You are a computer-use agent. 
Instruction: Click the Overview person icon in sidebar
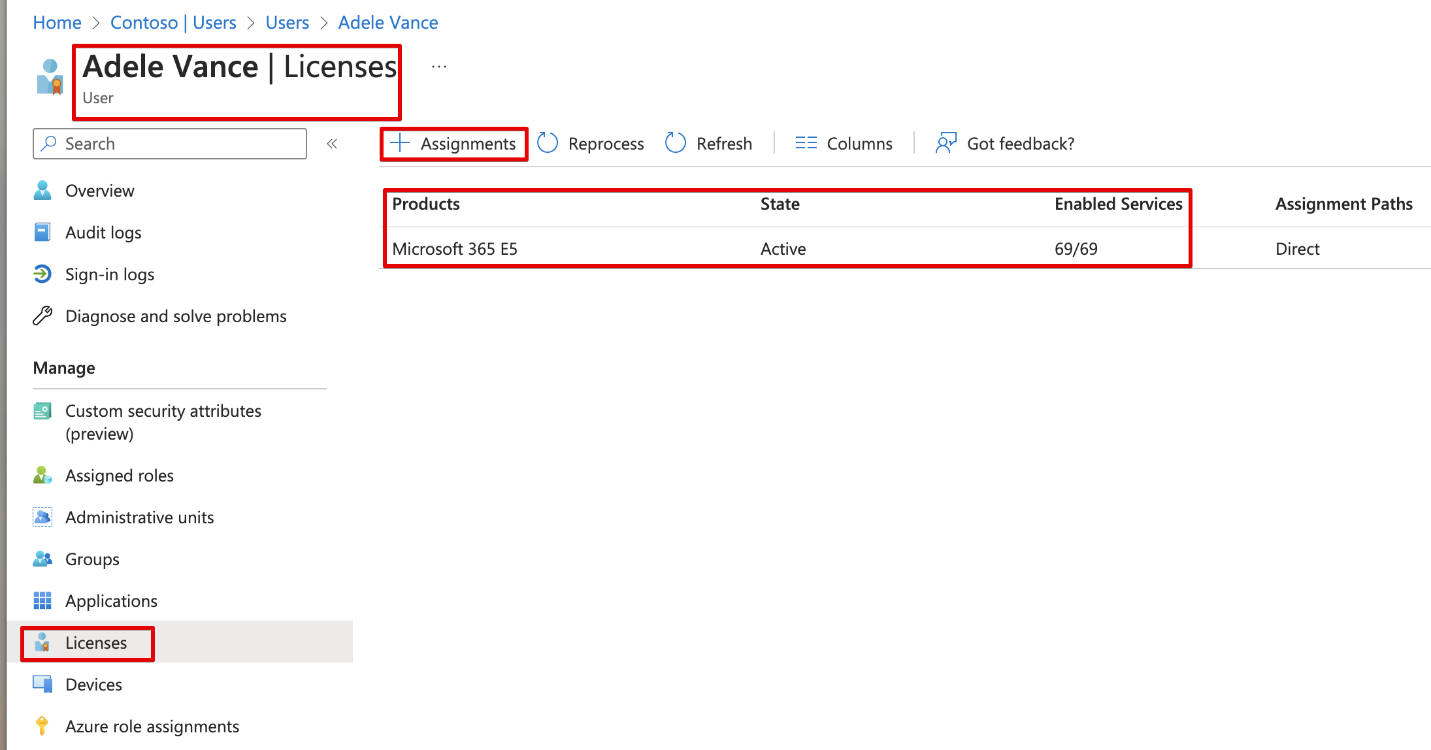[x=42, y=190]
